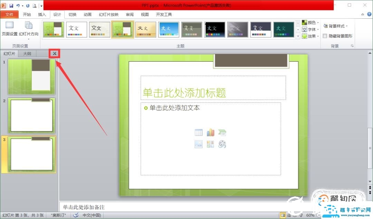Image resolution: width=373 pixels, height=219 pixels.
Task: Enable the Hide Background Graphics (隐藏背景图形) checkbox
Action: (x=325, y=36)
